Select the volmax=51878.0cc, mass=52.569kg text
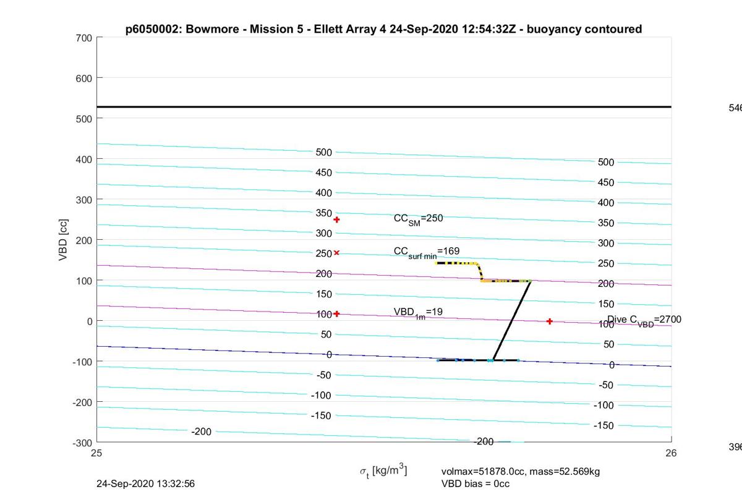The height and width of the screenshot is (497, 742). click(521, 472)
